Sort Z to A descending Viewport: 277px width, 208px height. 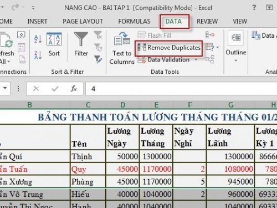[x=38, y=55]
